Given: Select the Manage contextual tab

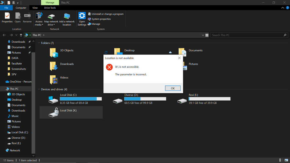Looking at the screenshot, I should tap(50, 3).
